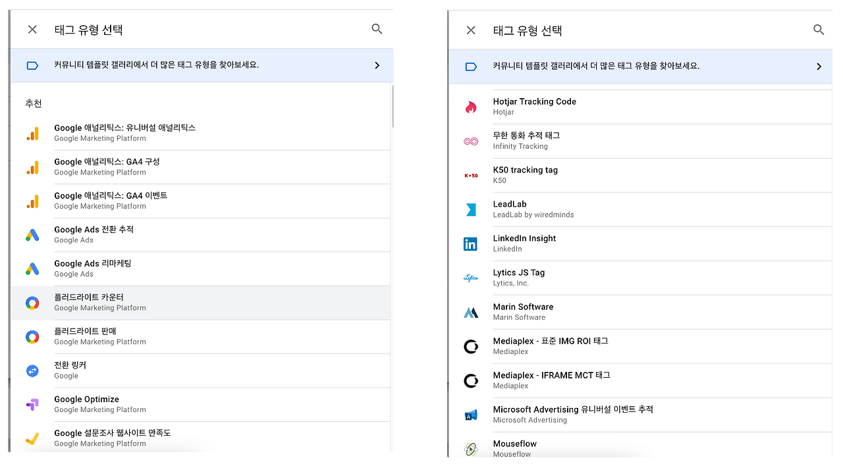The height and width of the screenshot is (466, 843).
Task: Select Google 애널리틱스: GA4 구성 tag
Action: [x=200, y=167]
